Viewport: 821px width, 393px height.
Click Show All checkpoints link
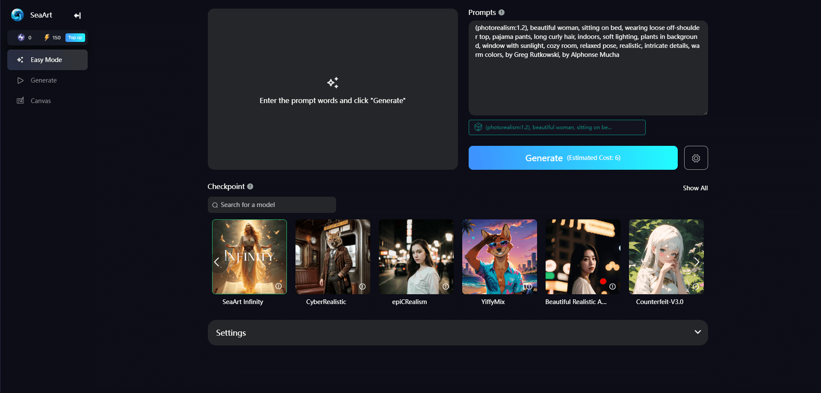pos(695,188)
